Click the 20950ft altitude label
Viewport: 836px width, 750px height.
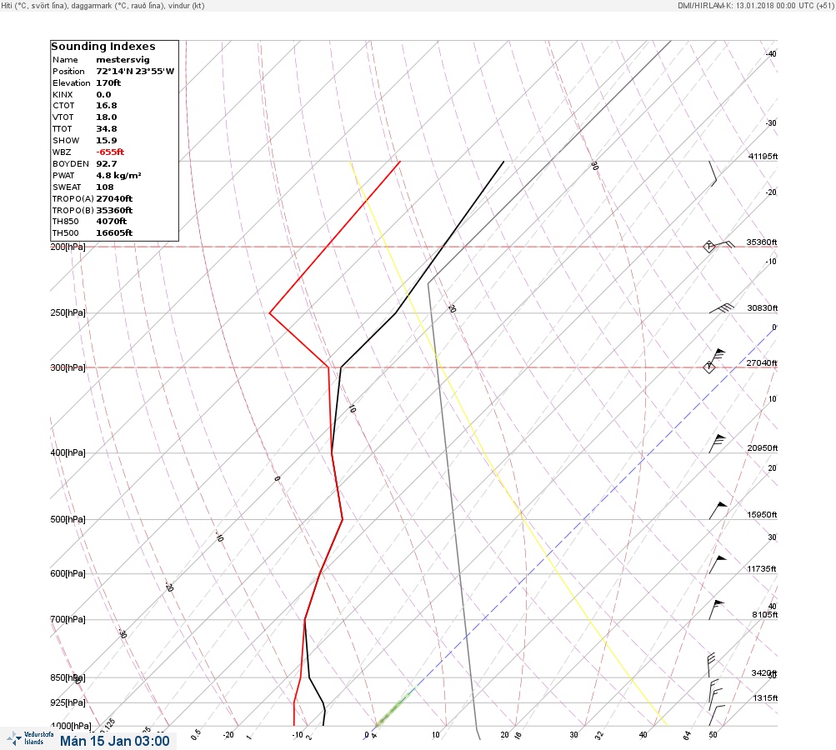763,447
